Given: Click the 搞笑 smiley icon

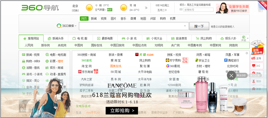Looking at the screenshot, I should point(24,80).
